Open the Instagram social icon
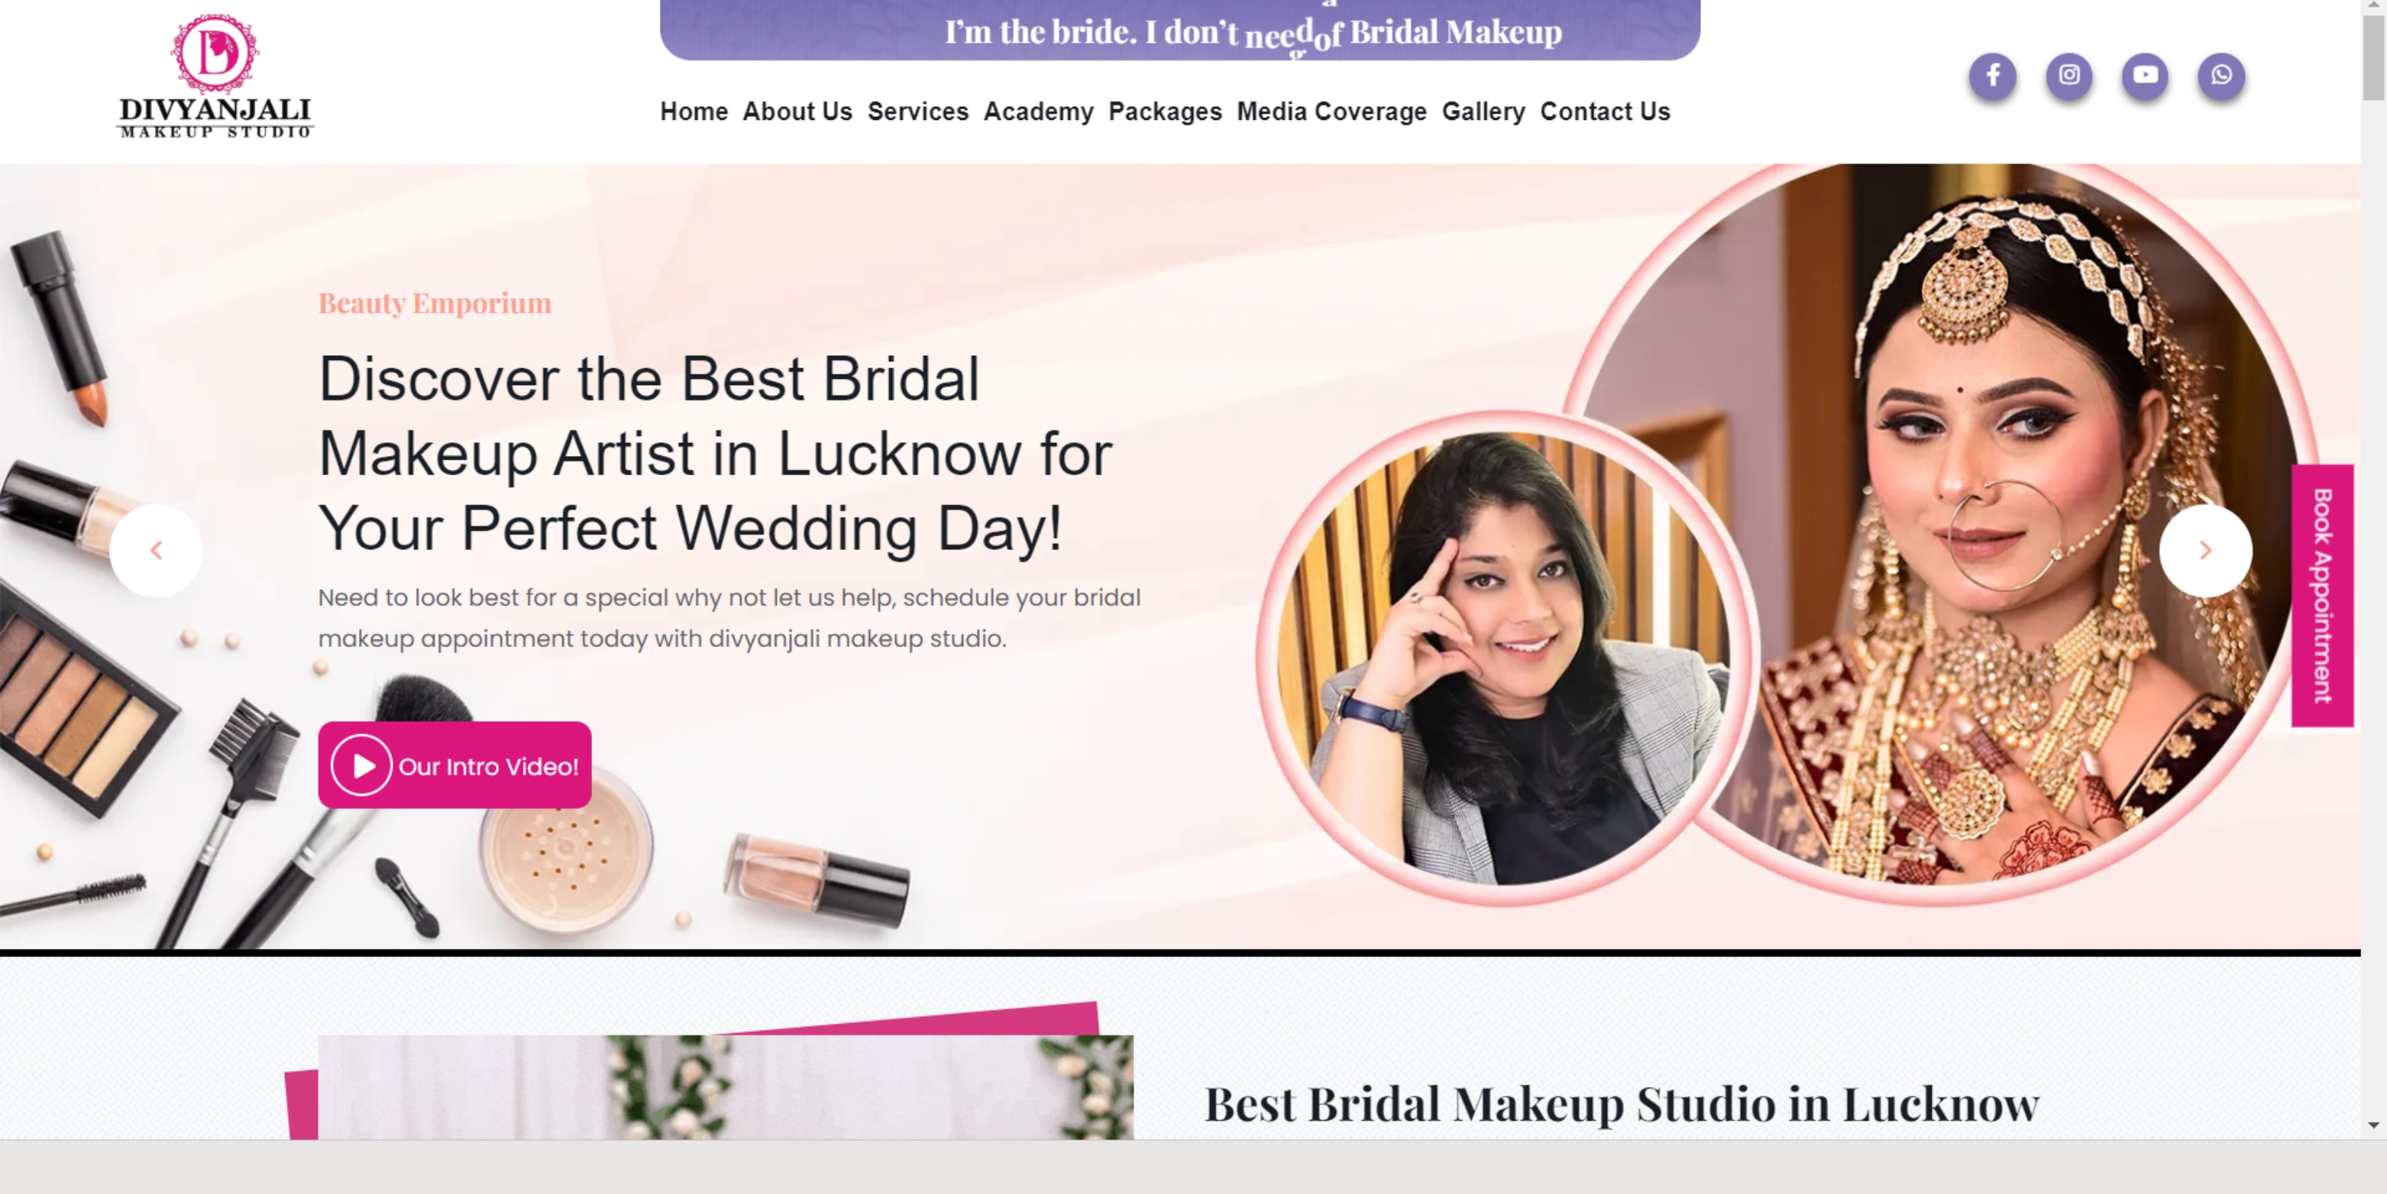2387x1194 pixels. pos(2068,75)
